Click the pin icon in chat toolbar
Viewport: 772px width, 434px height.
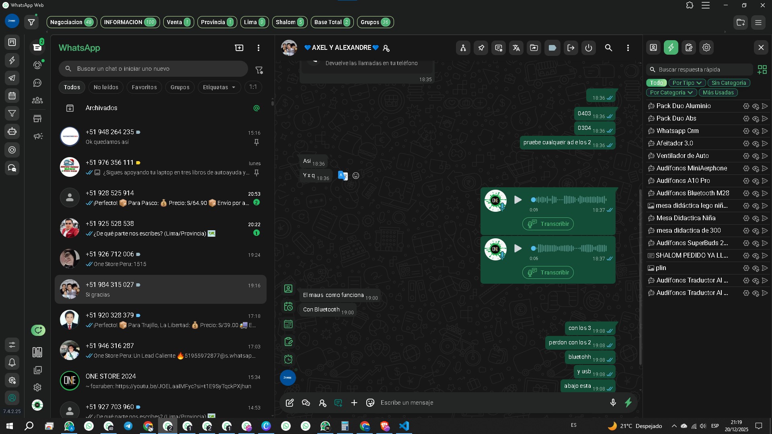481,48
